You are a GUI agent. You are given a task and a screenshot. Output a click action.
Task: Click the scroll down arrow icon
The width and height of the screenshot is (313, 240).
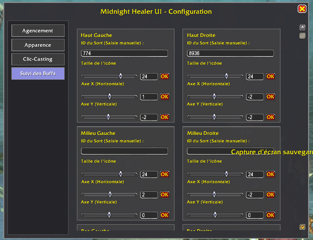tap(302, 227)
